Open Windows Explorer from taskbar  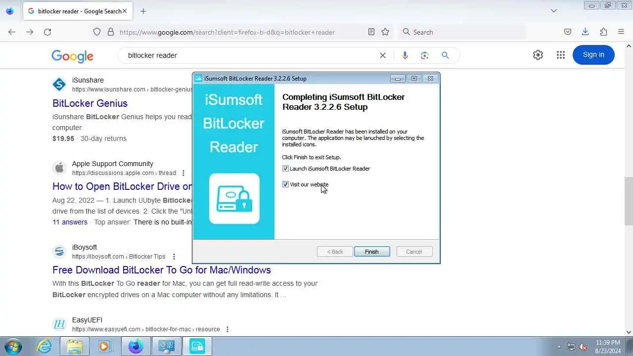pos(75,346)
